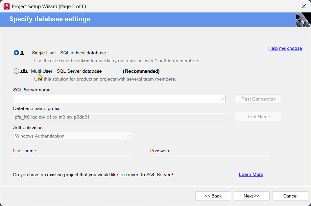This screenshot has width=311, height=206.
Task: Proceed with the Next >> button
Action: pyautogui.click(x=251, y=196)
